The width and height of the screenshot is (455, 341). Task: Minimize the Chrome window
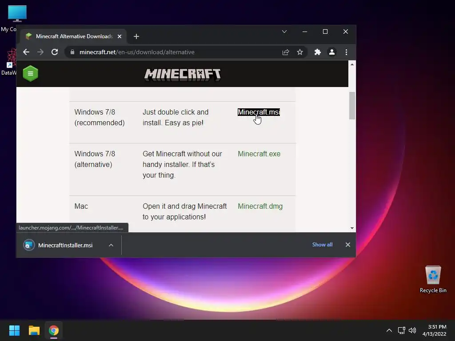(305, 32)
